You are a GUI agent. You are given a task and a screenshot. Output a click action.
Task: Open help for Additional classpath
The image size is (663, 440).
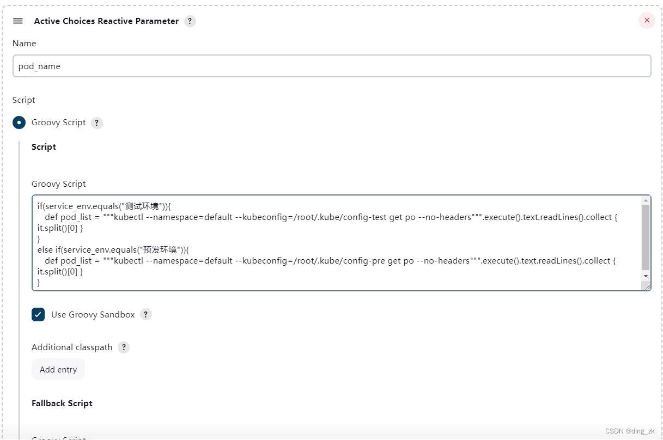click(x=124, y=347)
